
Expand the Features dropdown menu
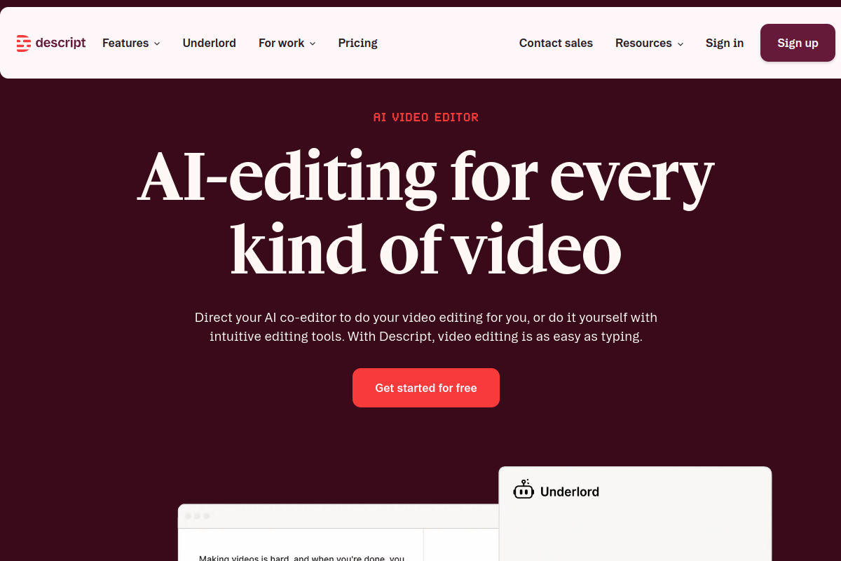131,43
